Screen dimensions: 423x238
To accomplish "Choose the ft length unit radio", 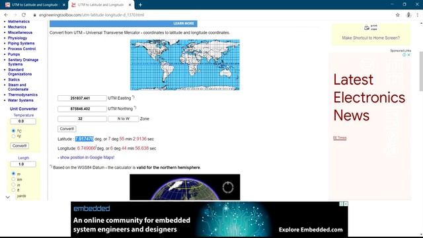I will click(x=13, y=190).
